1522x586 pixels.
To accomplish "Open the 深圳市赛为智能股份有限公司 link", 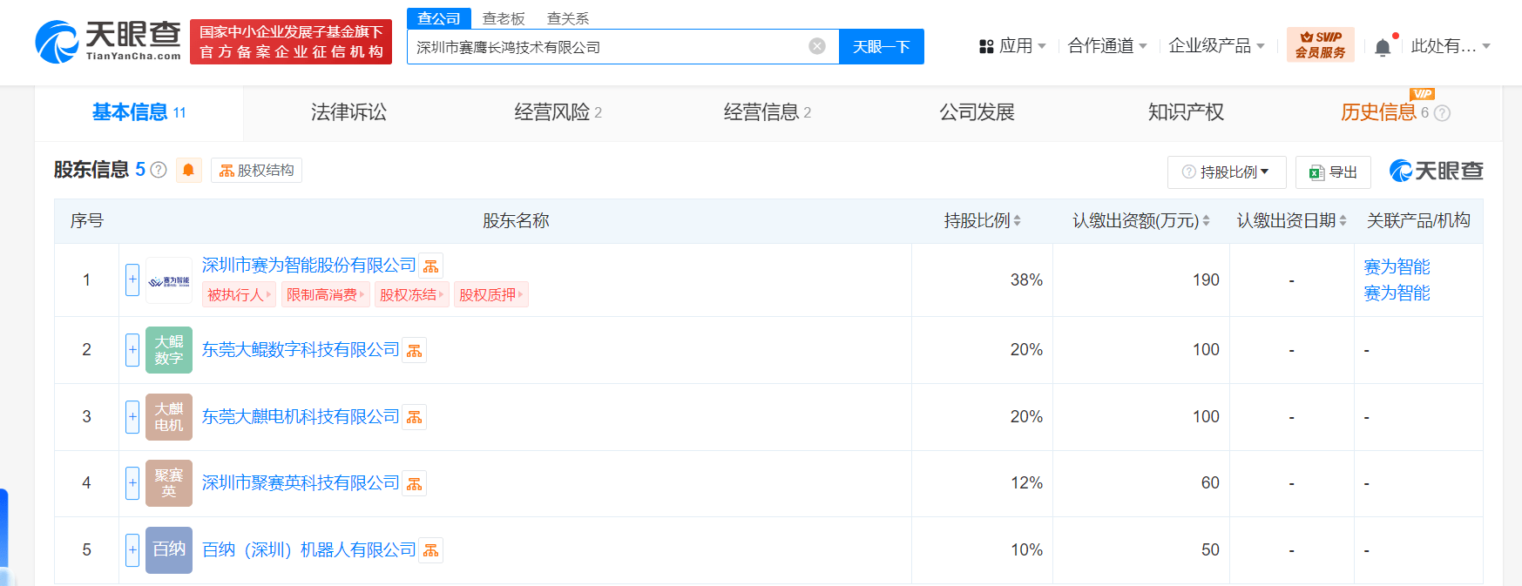I will tap(309, 265).
